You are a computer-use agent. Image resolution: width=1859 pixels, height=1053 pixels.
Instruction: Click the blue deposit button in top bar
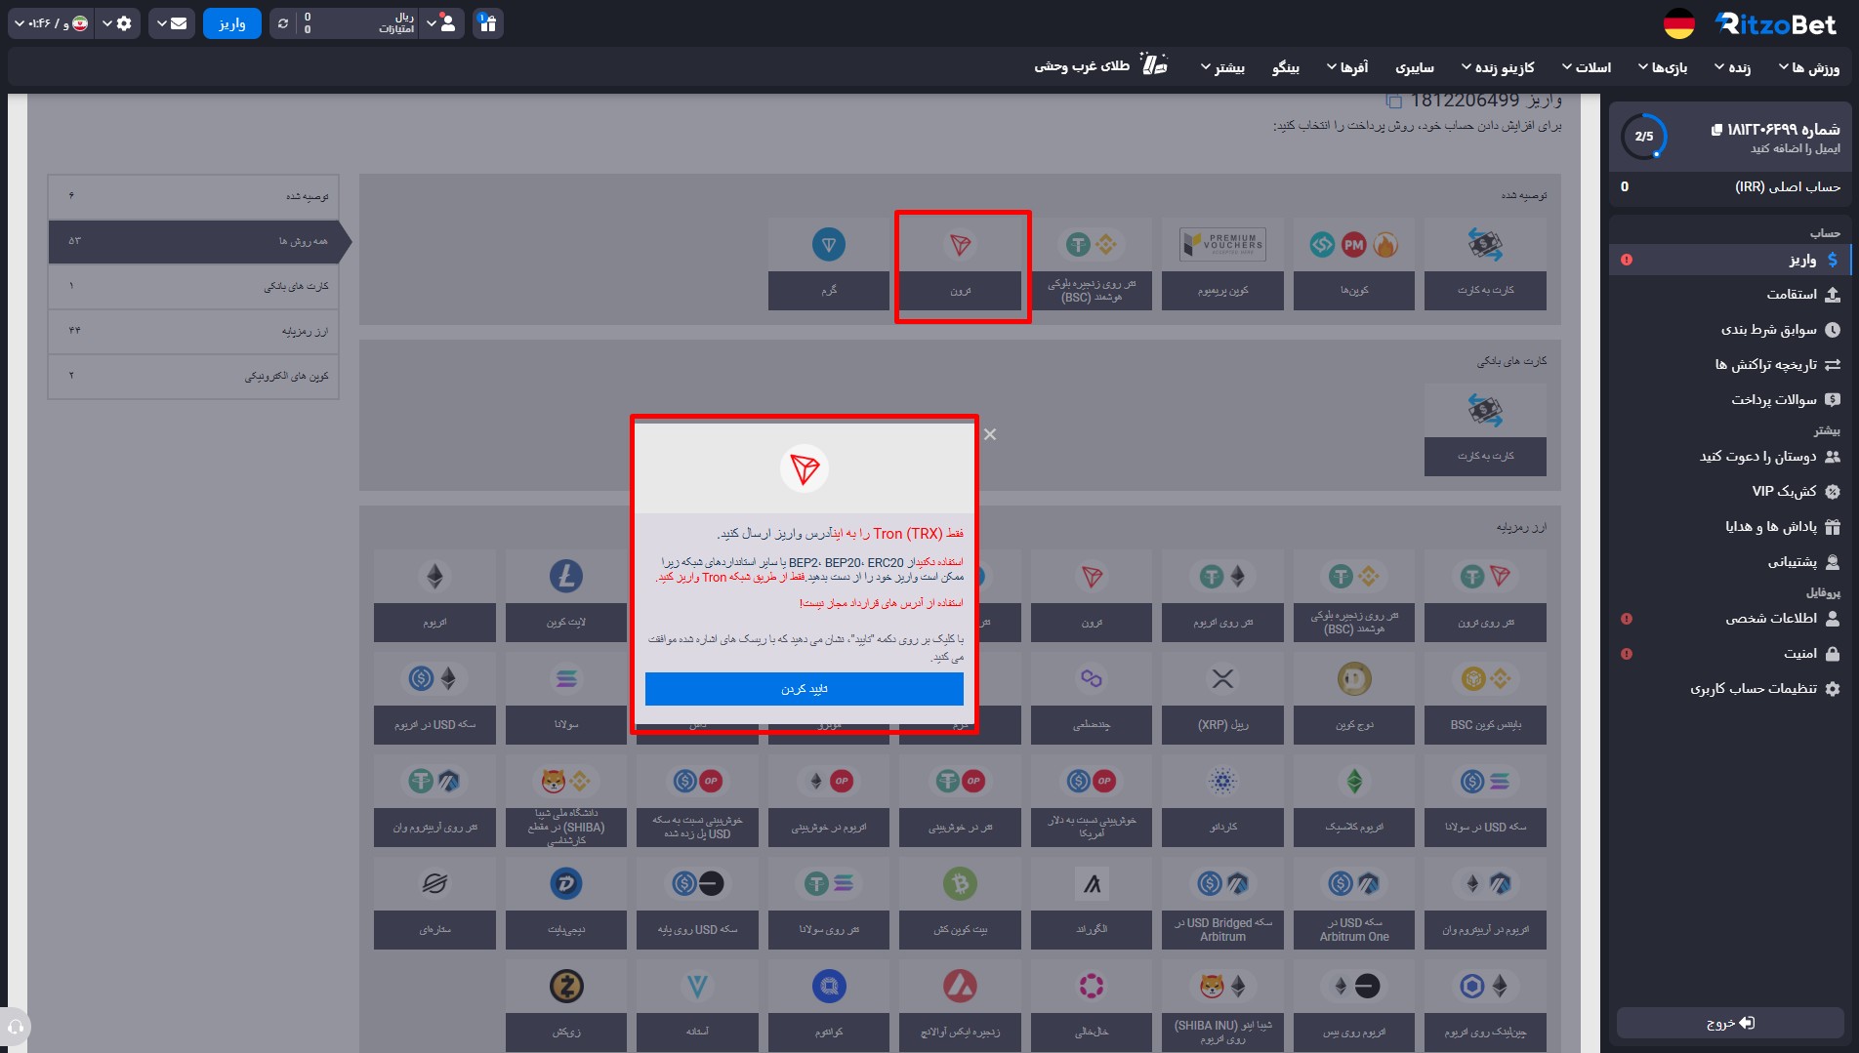(x=232, y=23)
